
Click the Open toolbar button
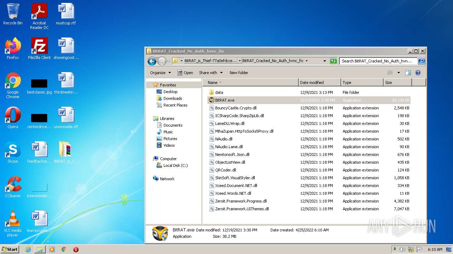(185, 73)
